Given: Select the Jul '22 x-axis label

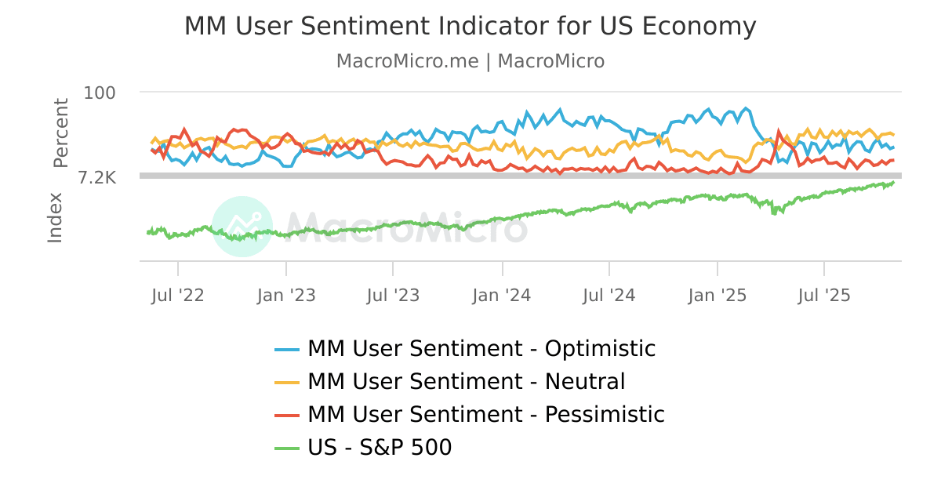Looking at the screenshot, I should (178, 296).
